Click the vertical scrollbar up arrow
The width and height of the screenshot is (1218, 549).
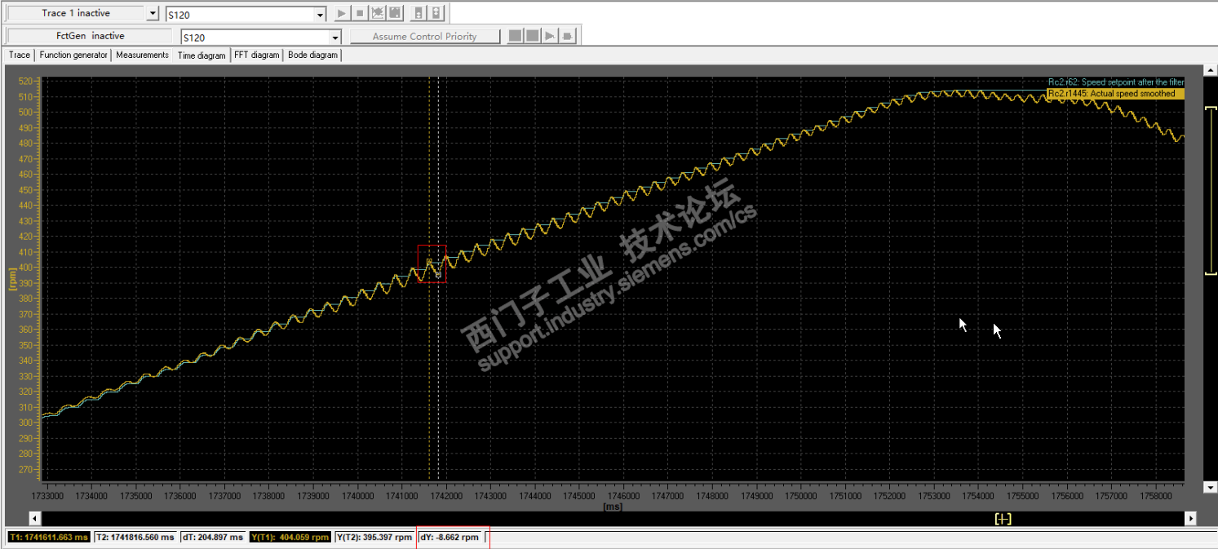[x=1210, y=72]
